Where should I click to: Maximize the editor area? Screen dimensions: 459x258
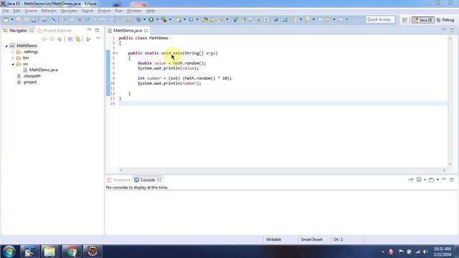[452, 30]
